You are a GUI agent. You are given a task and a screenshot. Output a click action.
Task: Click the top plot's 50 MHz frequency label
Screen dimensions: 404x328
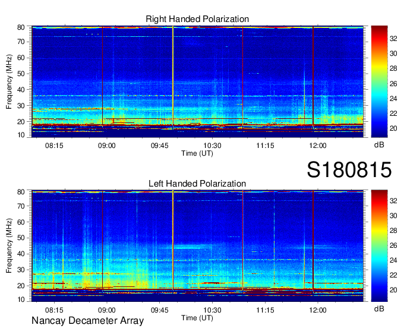pos(21,74)
